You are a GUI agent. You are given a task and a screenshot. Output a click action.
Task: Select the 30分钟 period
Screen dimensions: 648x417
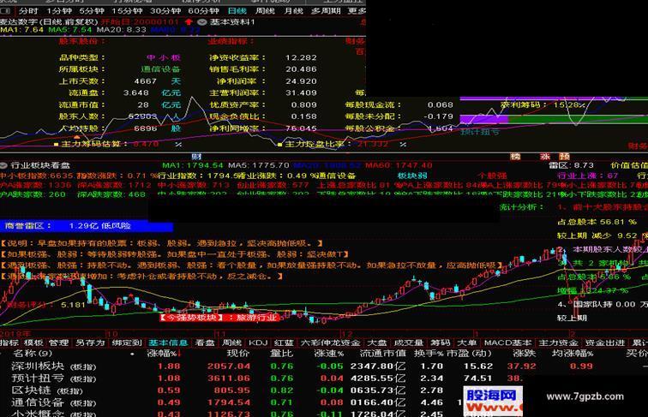(x=165, y=11)
